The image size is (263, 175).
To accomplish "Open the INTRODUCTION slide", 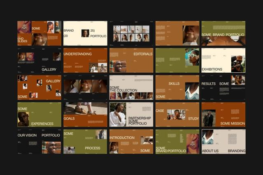I will pos(131,141).
